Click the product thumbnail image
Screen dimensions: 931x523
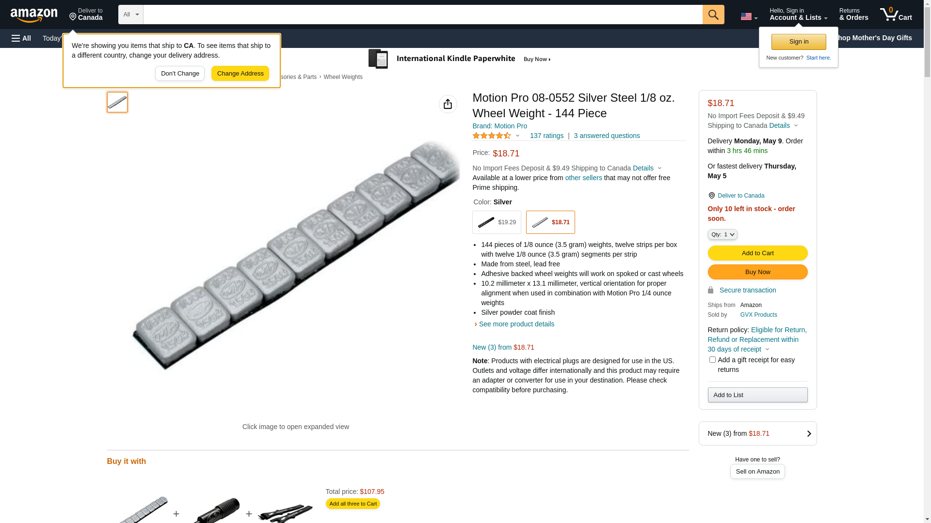click(117, 102)
